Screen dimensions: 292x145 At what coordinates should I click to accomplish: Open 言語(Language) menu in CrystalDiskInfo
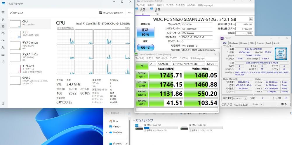[x=205, y=5]
